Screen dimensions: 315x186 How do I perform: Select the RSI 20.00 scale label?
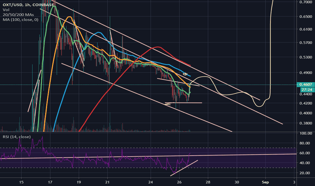[x=305, y=173]
